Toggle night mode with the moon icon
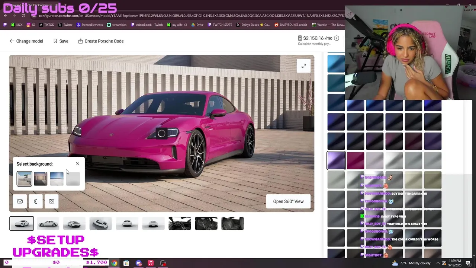Image resolution: width=476 pixels, height=268 pixels. point(36,201)
